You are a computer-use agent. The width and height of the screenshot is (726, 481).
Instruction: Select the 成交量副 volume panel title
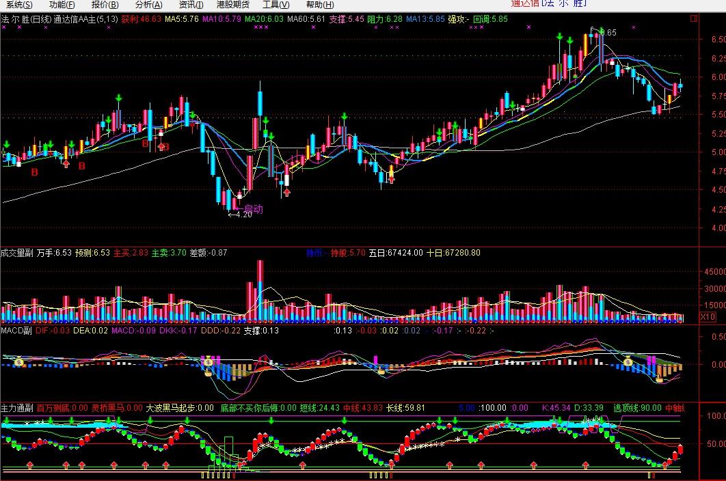(16, 253)
